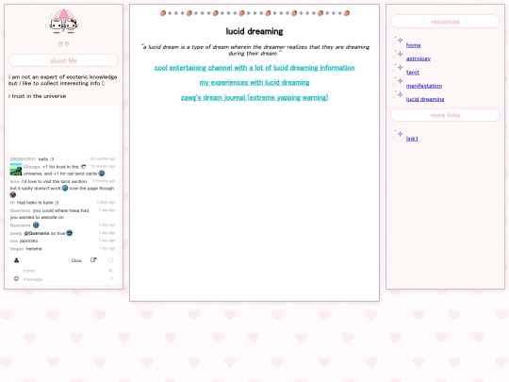
Task: Click the sparkle icon beside manifestation
Action: click(x=398, y=82)
